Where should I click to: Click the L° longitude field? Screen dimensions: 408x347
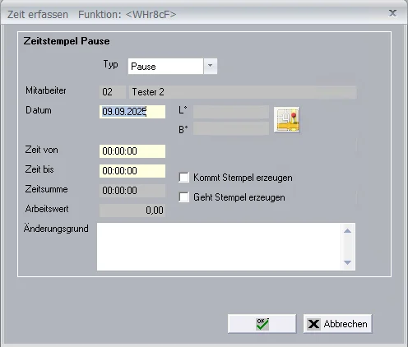pyautogui.click(x=231, y=112)
